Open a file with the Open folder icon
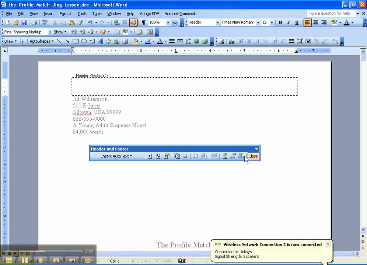Image resolution: width=367 pixels, height=265 pixels. coord(15,22)
